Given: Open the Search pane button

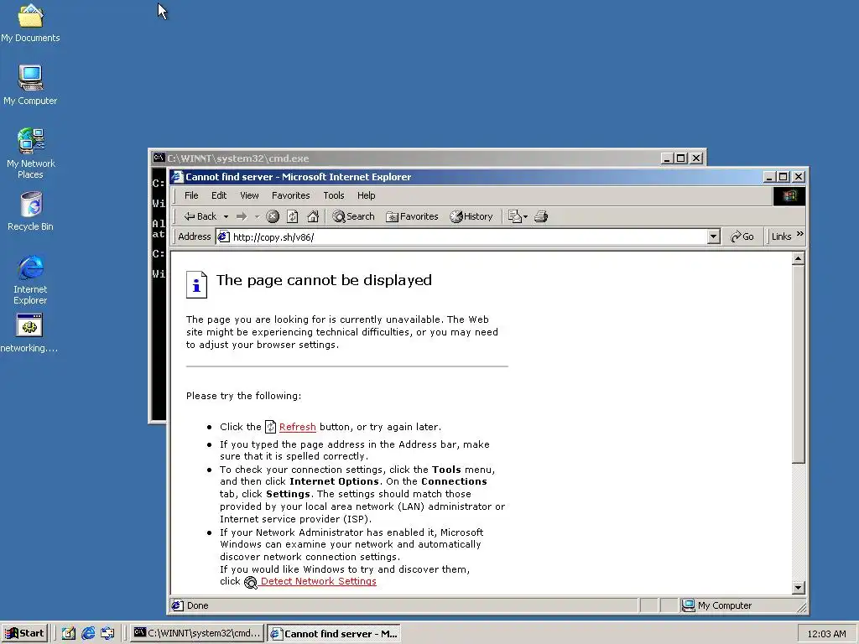Looking at the screenshot, I should [x=353, y=216].
